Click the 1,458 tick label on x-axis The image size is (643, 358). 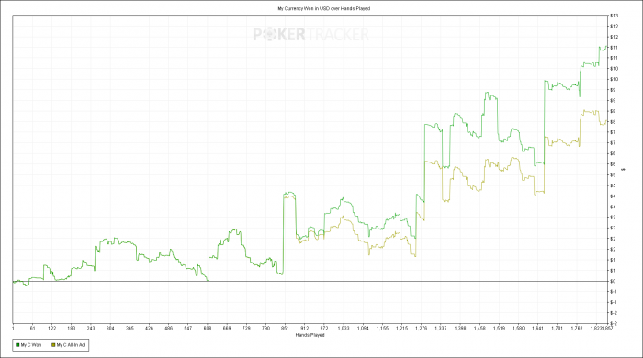479,328
